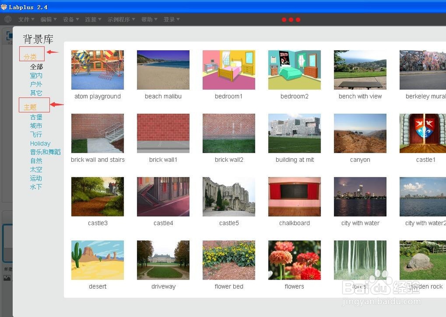Screen dimensions: 446x317
Task: Click the Labplus app icon in title bar
Action: (4, 7)
